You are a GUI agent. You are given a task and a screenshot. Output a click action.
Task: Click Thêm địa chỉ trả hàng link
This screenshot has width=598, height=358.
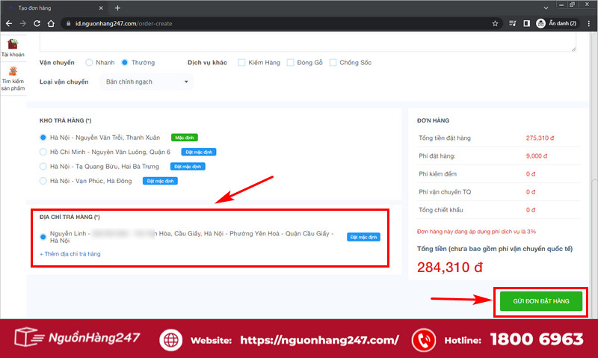pyautogui.click(x=70, y=254)
